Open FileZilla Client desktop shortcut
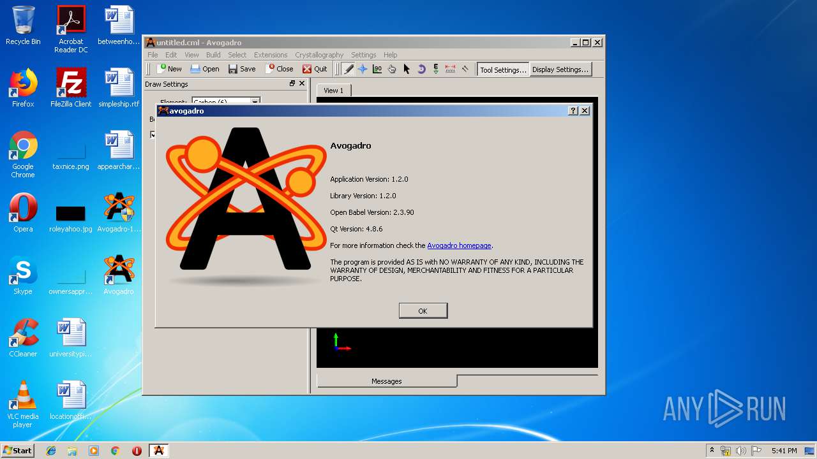This screenshot has height=459, width=817. pyautogui.click(x=71, y=88)
